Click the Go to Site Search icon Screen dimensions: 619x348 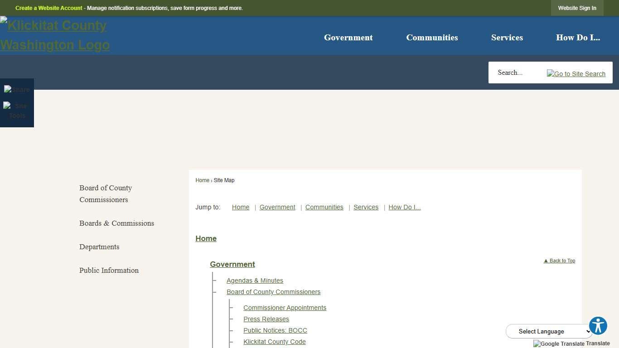(576, 74)
